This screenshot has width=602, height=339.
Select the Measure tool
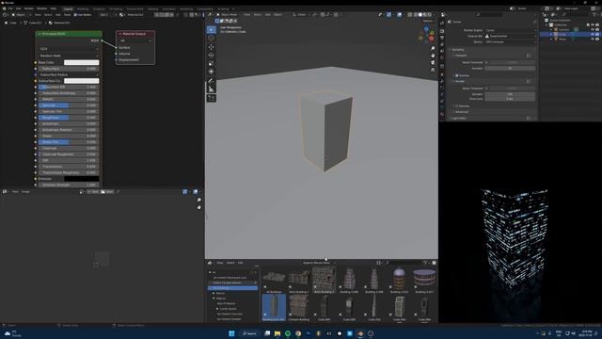(x=211, y=89)
